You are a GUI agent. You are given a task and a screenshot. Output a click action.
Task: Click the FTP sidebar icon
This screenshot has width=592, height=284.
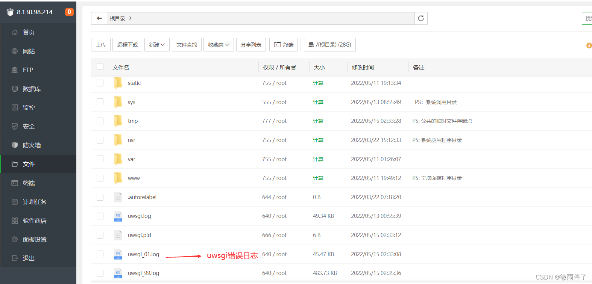[15, 70]
